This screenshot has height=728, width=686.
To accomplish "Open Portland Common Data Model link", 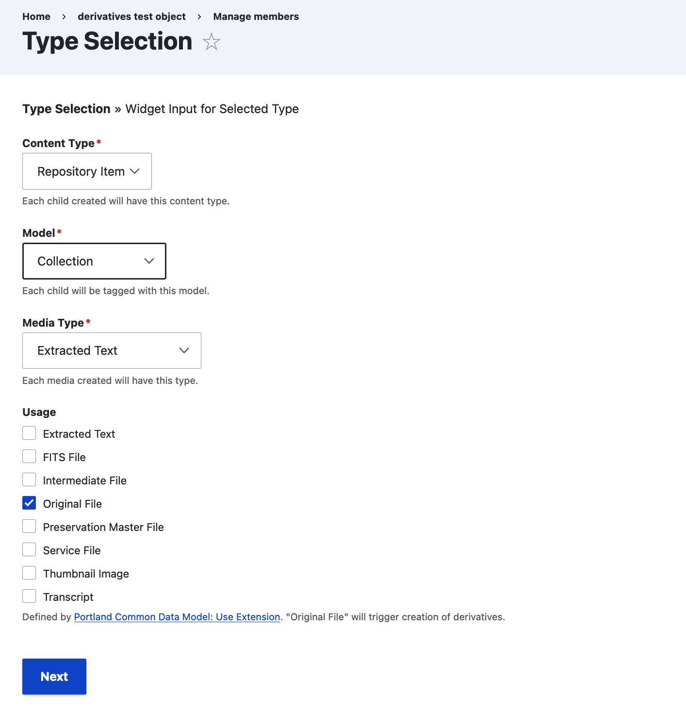I will (177, 617).
